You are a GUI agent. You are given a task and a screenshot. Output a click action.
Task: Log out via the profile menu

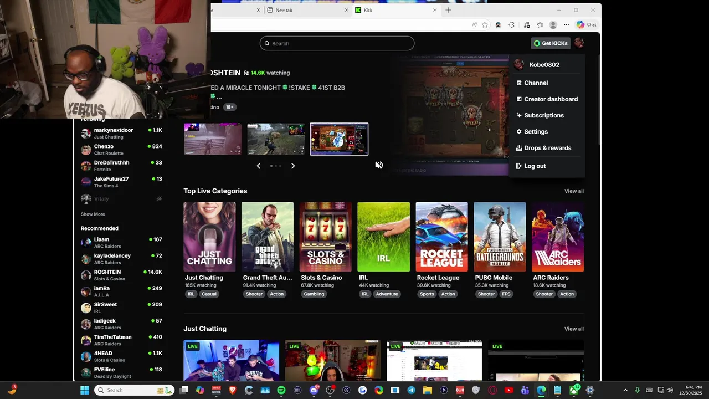point(547,166)
